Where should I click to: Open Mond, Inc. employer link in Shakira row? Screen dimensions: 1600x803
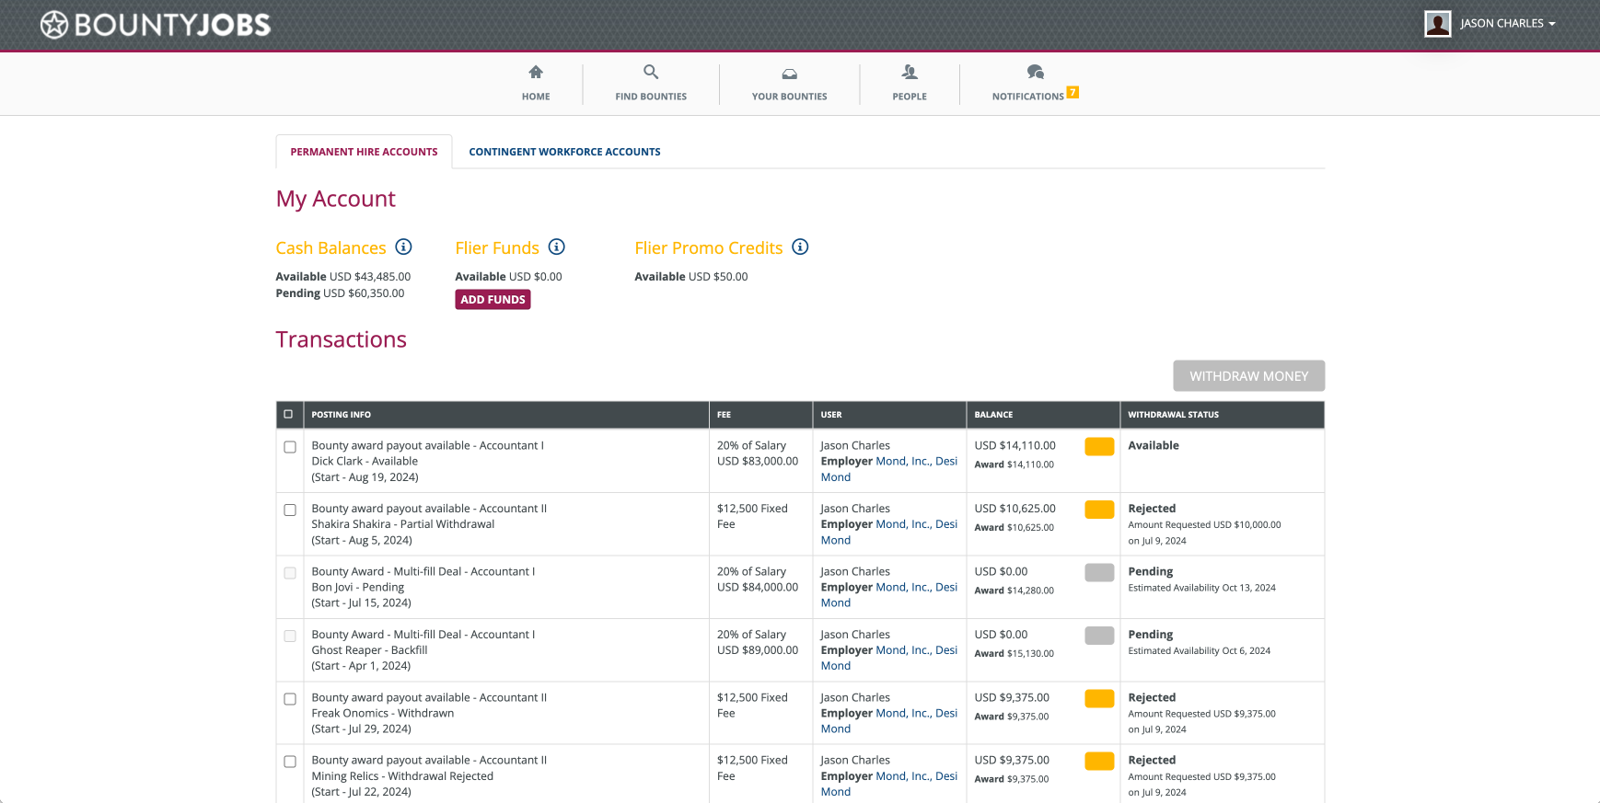[903, 524]
